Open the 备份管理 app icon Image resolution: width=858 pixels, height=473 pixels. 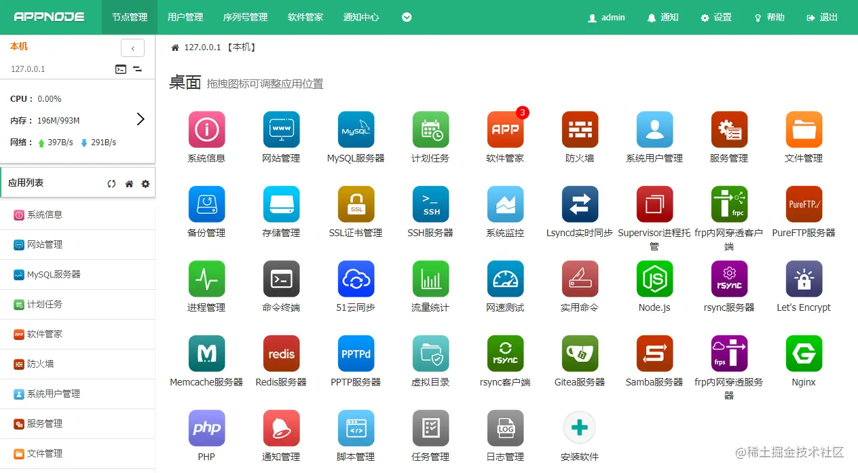[206, 204]
